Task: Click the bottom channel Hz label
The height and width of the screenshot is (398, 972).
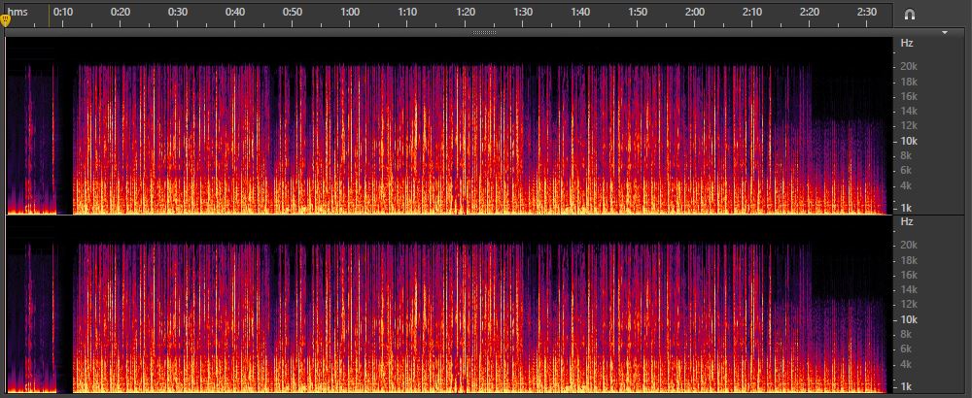Action: (907, 222)
